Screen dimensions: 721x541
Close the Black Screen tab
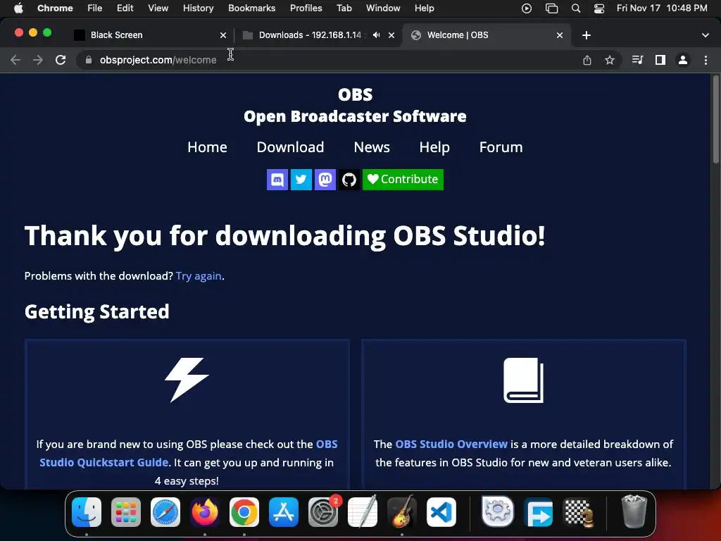tap(223, 35)
